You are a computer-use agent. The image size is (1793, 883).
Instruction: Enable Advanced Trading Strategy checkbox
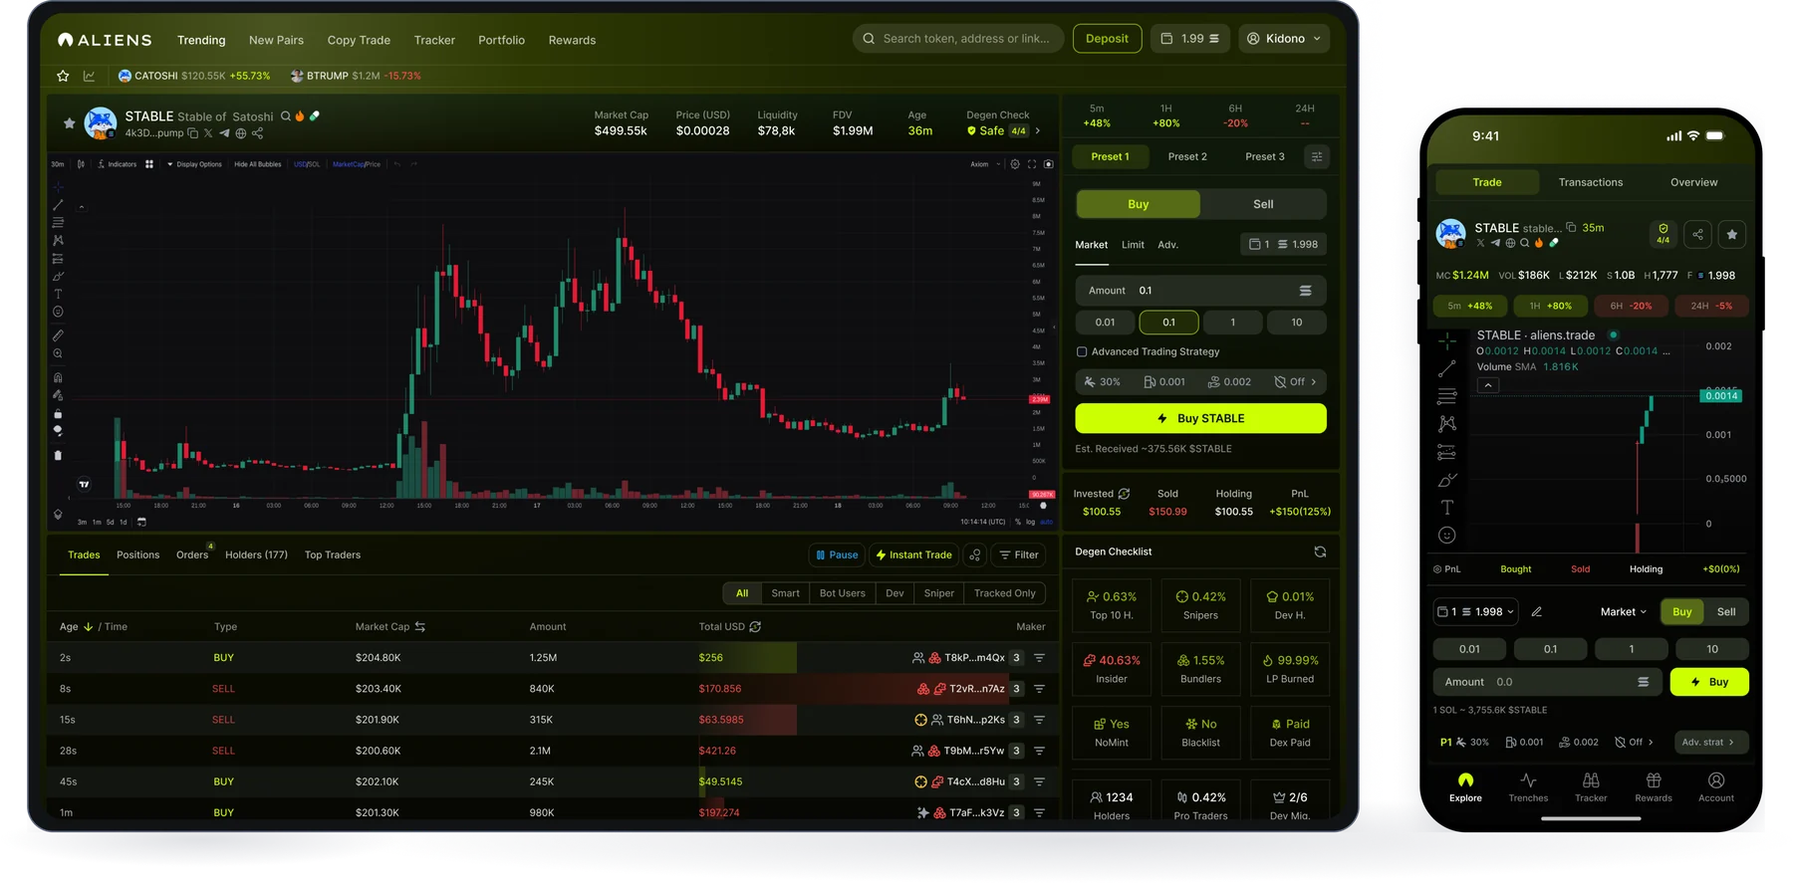[1082, 351]
